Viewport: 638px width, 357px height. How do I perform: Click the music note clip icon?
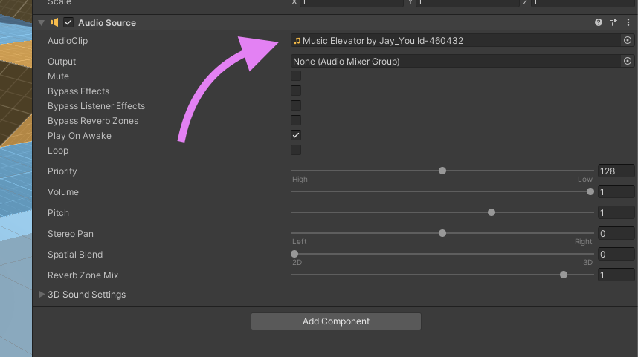(297, 41)
